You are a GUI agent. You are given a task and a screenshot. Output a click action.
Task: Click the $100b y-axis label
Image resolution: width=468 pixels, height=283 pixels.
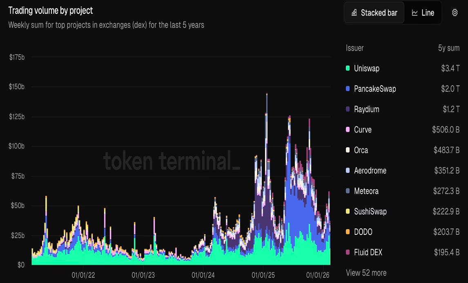17,146
